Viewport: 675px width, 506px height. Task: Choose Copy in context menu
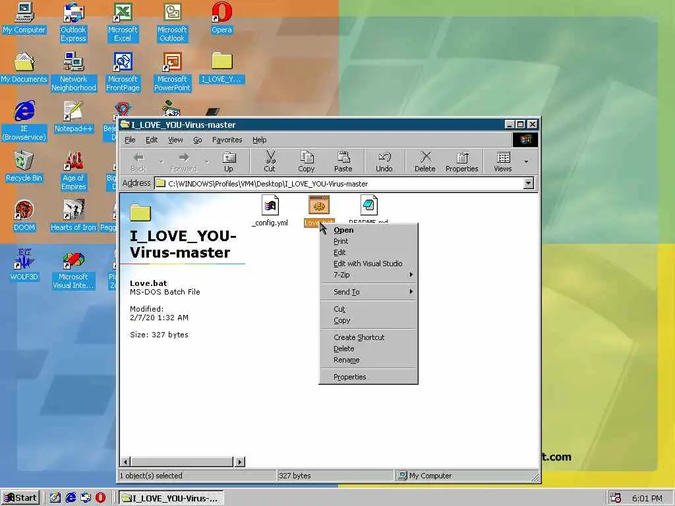coord(368,320)
